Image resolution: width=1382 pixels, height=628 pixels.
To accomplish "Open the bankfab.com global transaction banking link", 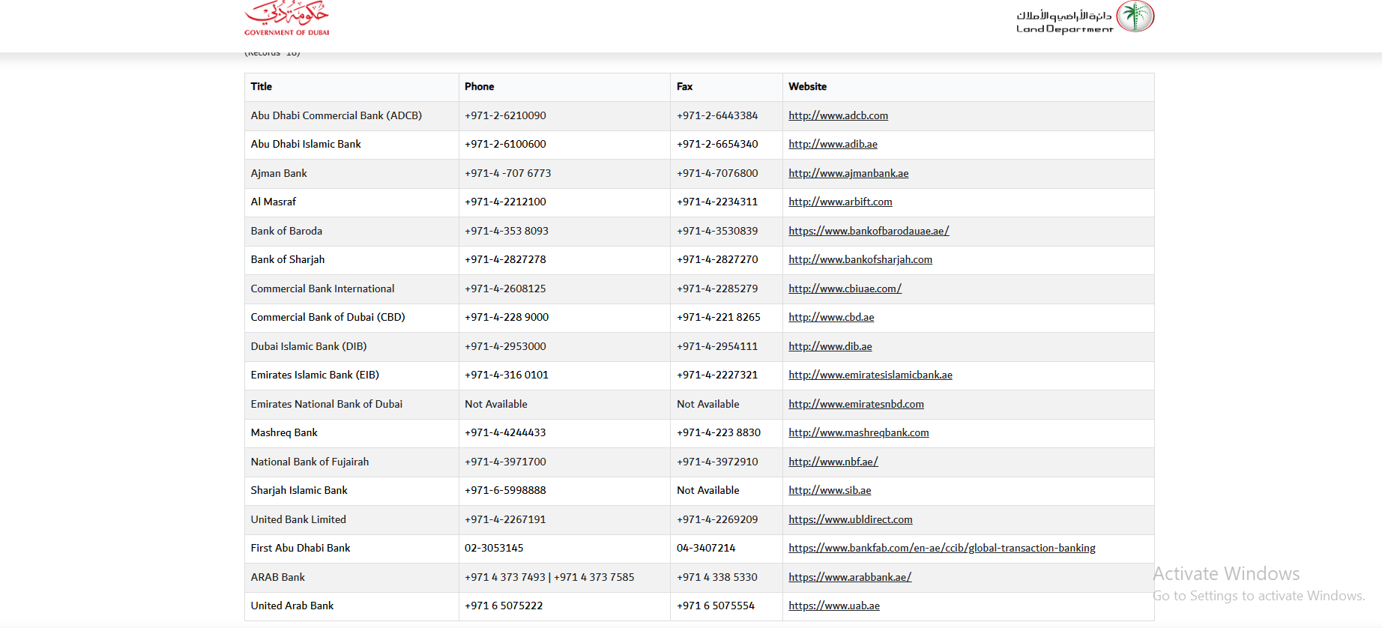I will tap(941, 548).
